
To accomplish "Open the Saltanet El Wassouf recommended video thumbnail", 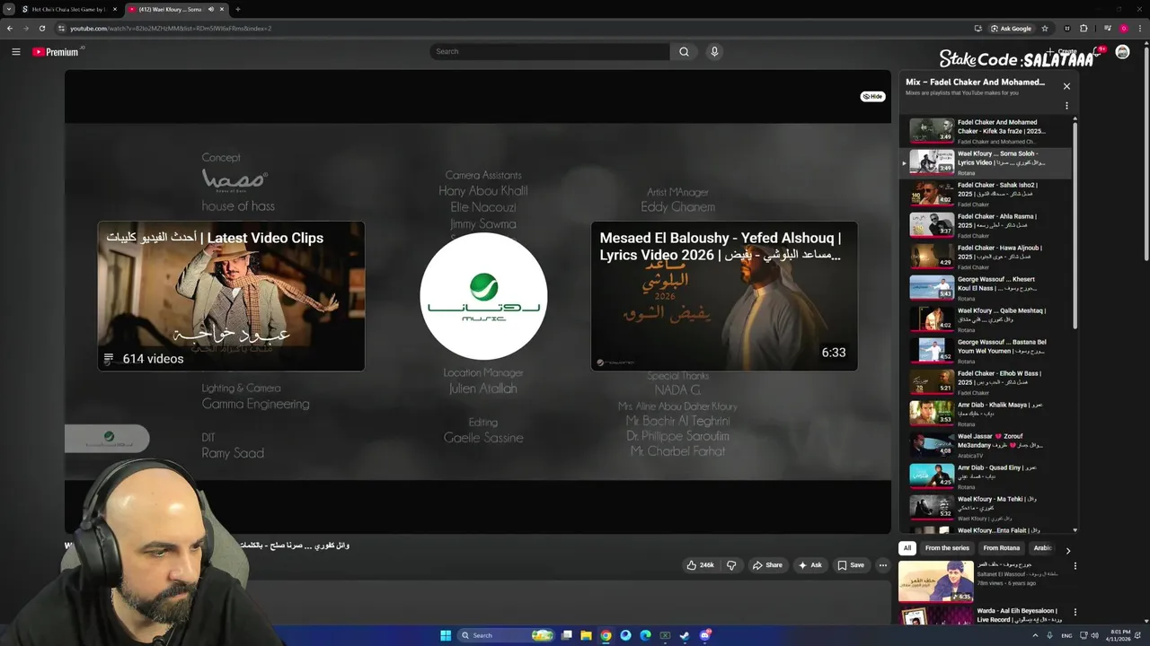I will pos(936,581).
